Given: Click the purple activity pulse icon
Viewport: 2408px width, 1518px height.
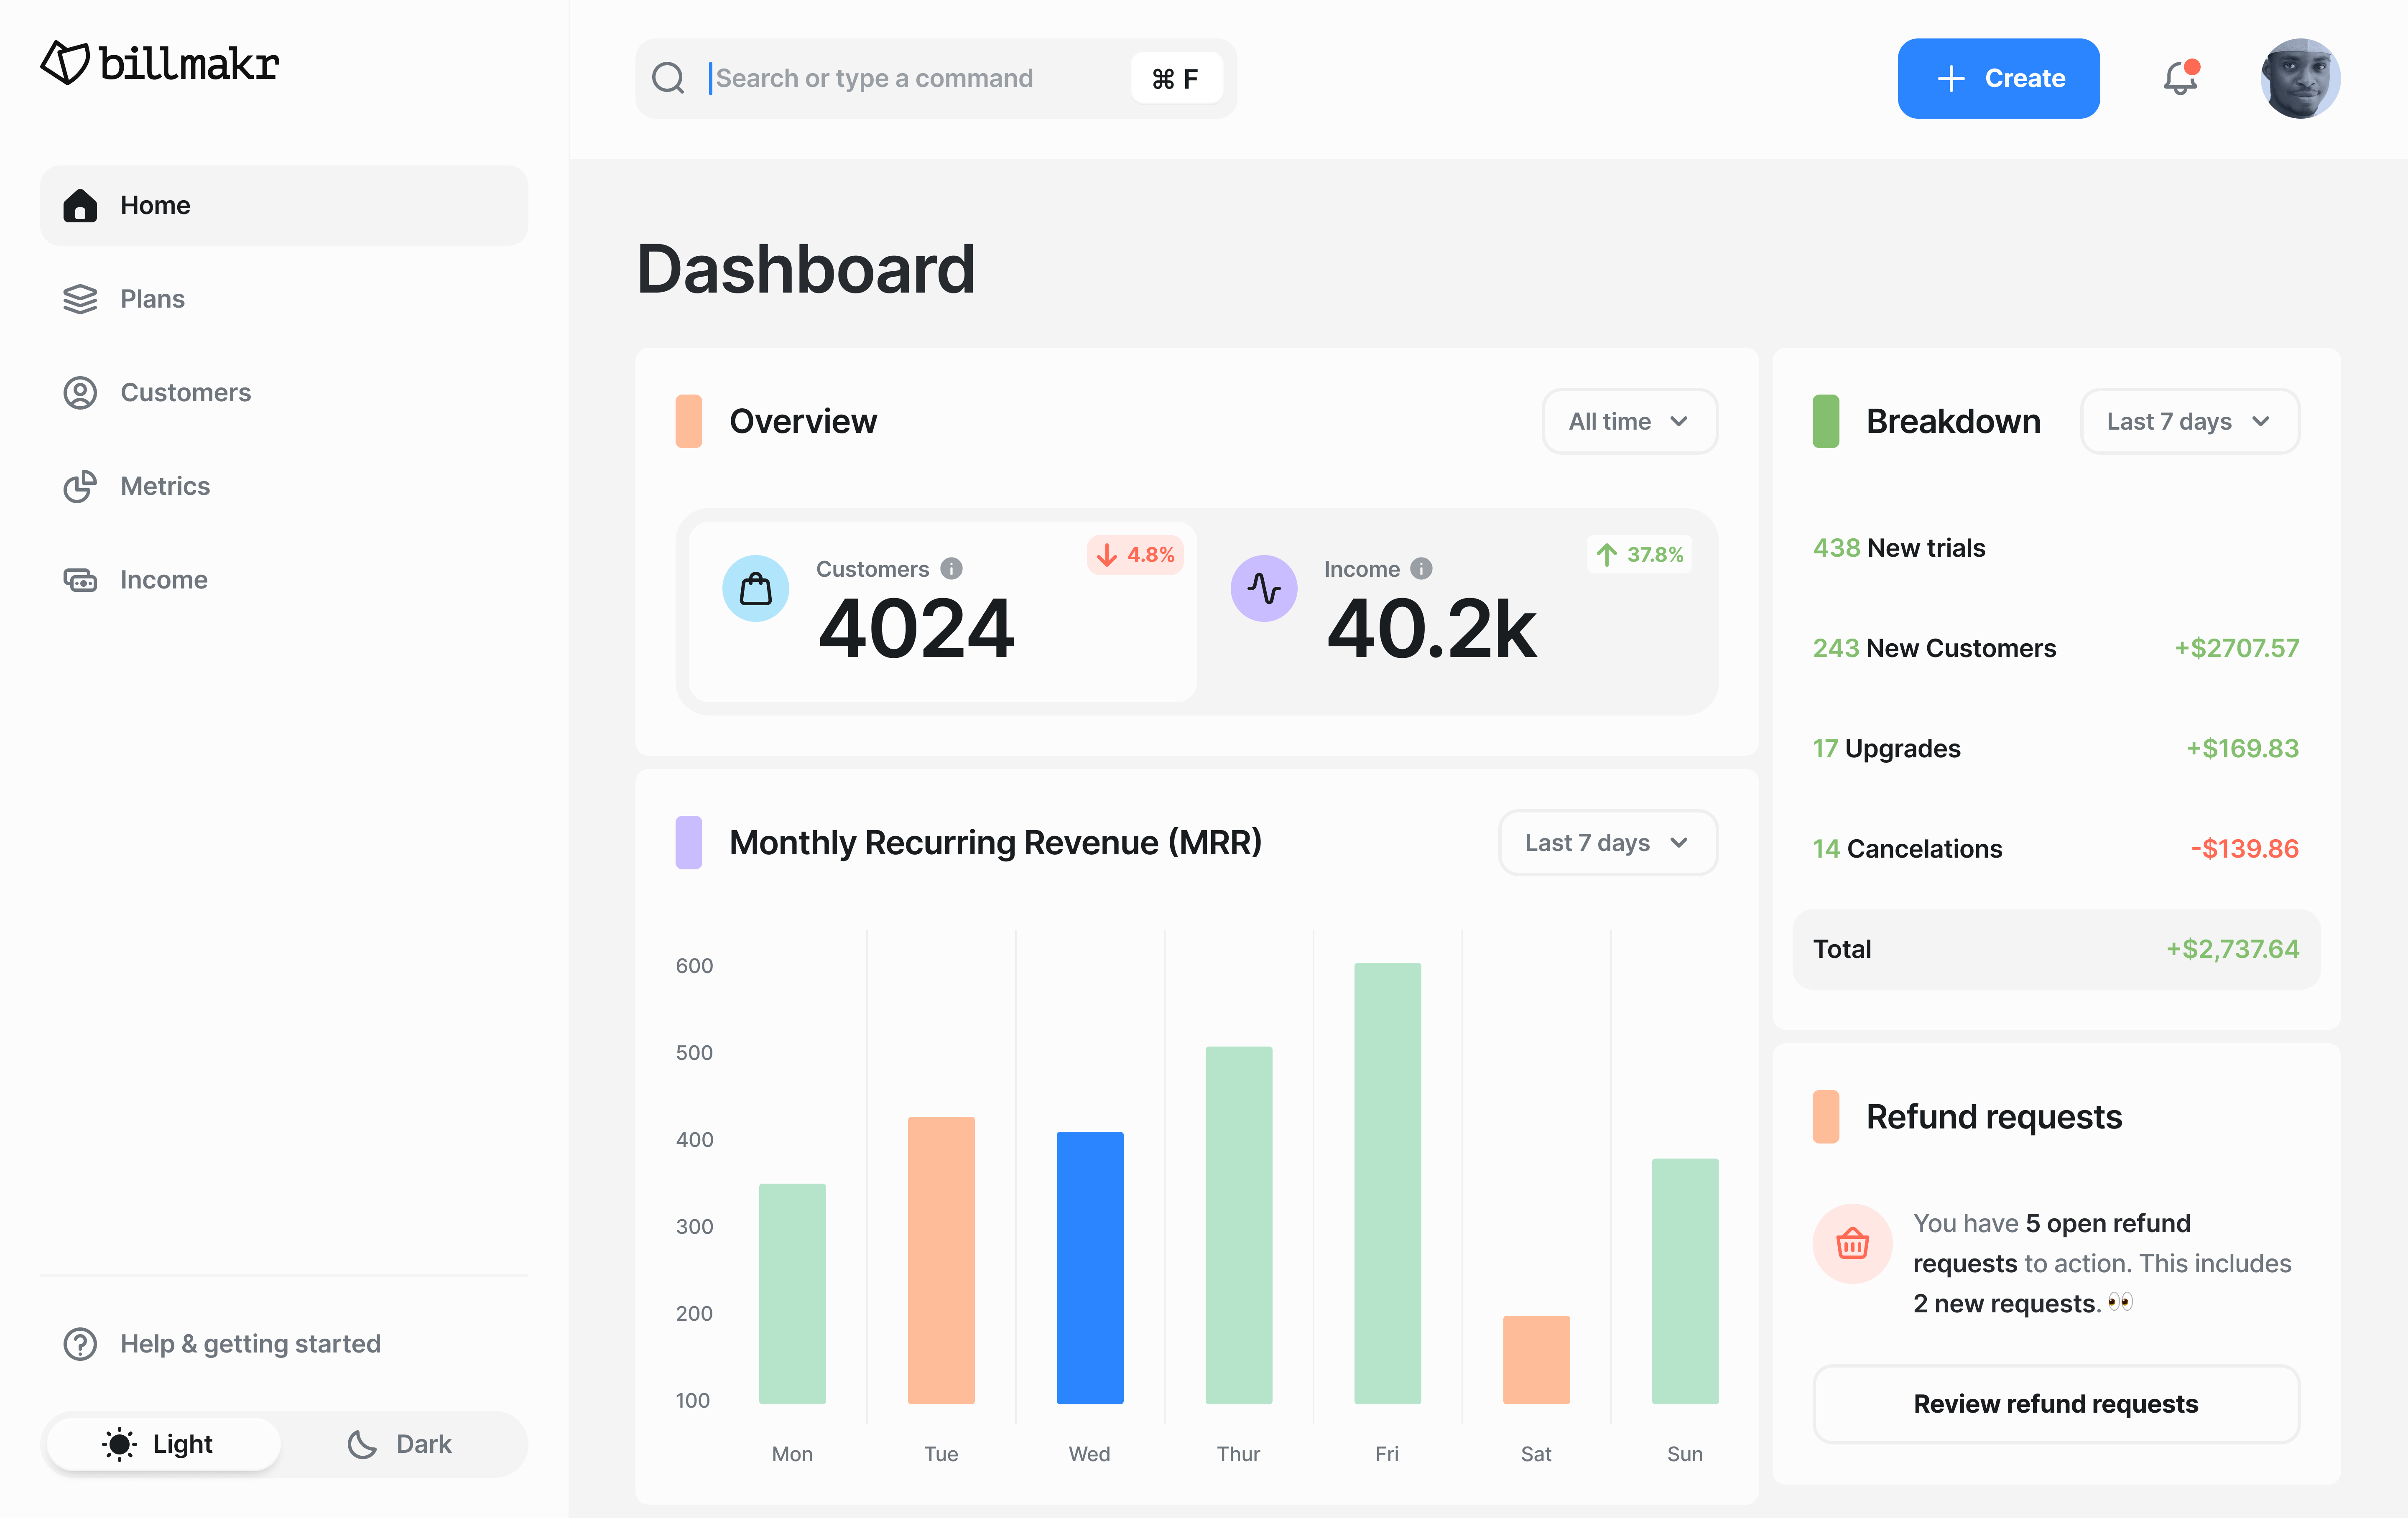Looking at the screenshot, I should (1264, 588).
